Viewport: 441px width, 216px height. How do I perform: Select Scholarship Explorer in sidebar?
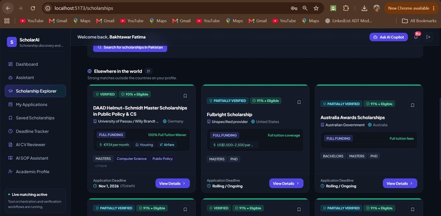pos(35,91)
